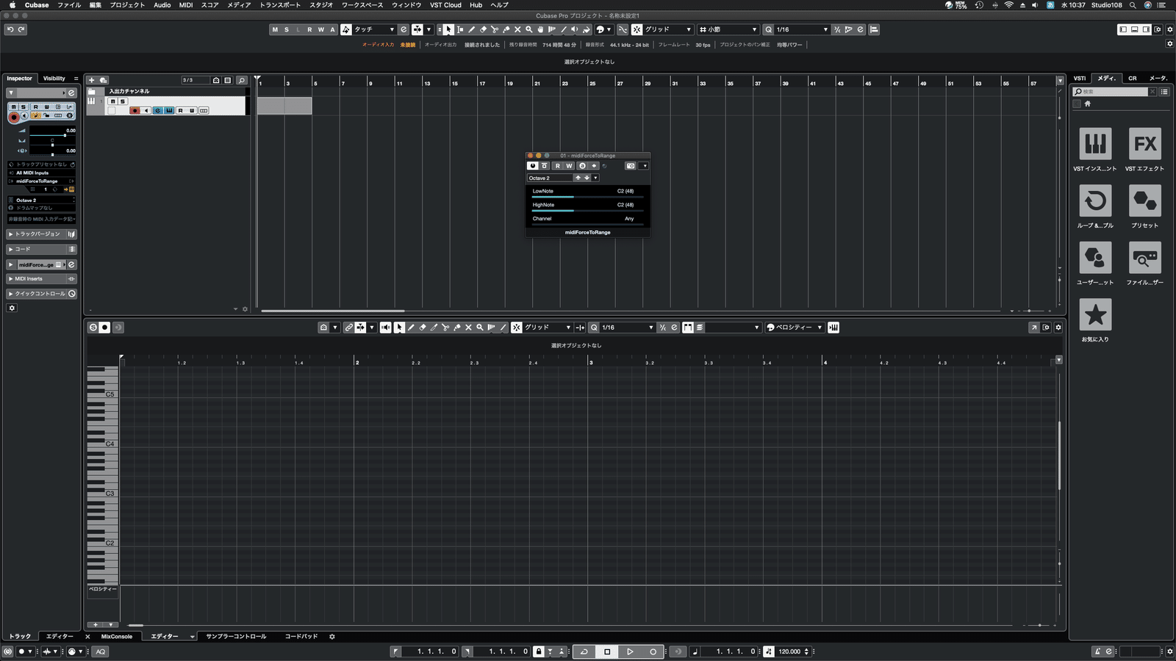This screenshot has width=1176, height=661.
Task: Open User Presets tile in media rack
Action: pos(1095,258)
